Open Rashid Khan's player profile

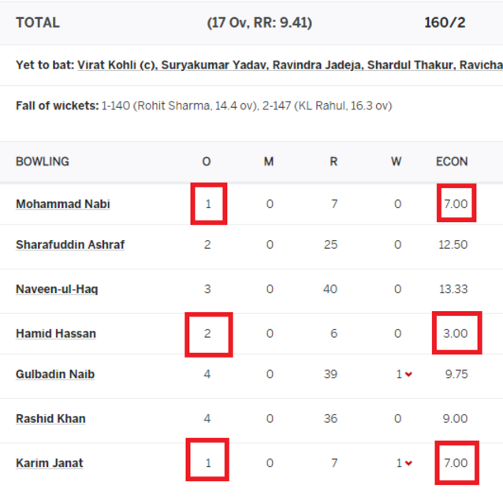50,419
